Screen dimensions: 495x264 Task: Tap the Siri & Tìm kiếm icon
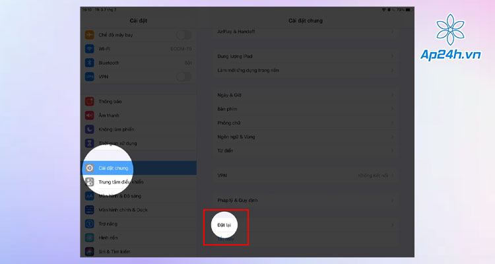click(x=89, y=251)
